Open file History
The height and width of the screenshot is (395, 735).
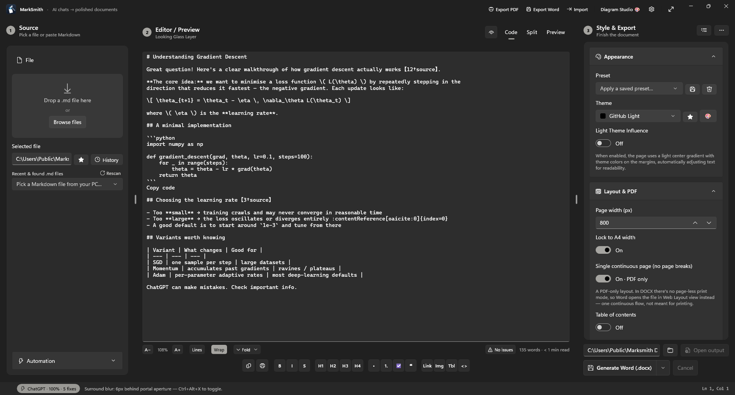[107, 160]
